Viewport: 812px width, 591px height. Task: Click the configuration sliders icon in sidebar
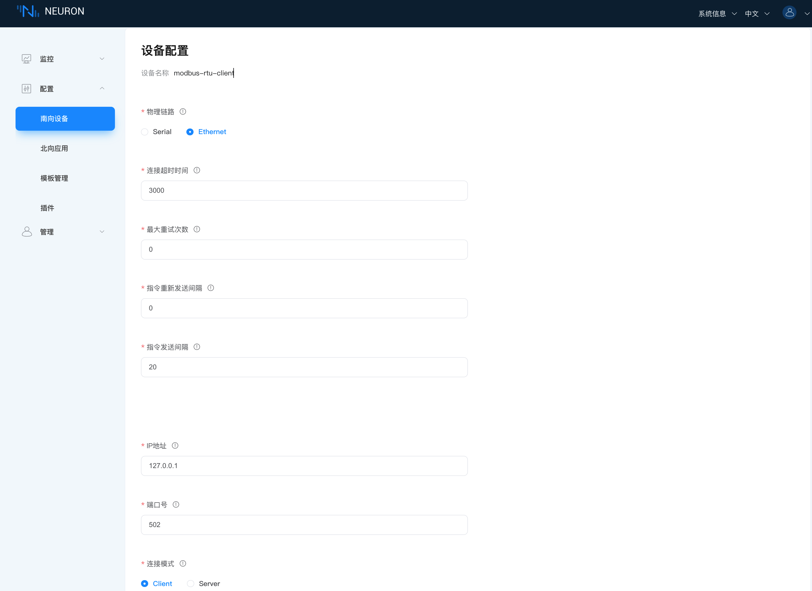[26, 89]
